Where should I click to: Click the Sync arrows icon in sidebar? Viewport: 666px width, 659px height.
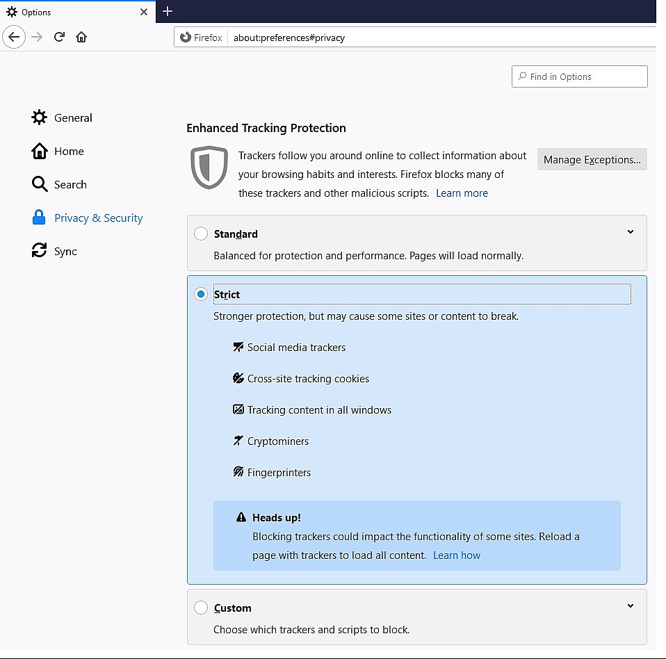(x=39, y=250)
